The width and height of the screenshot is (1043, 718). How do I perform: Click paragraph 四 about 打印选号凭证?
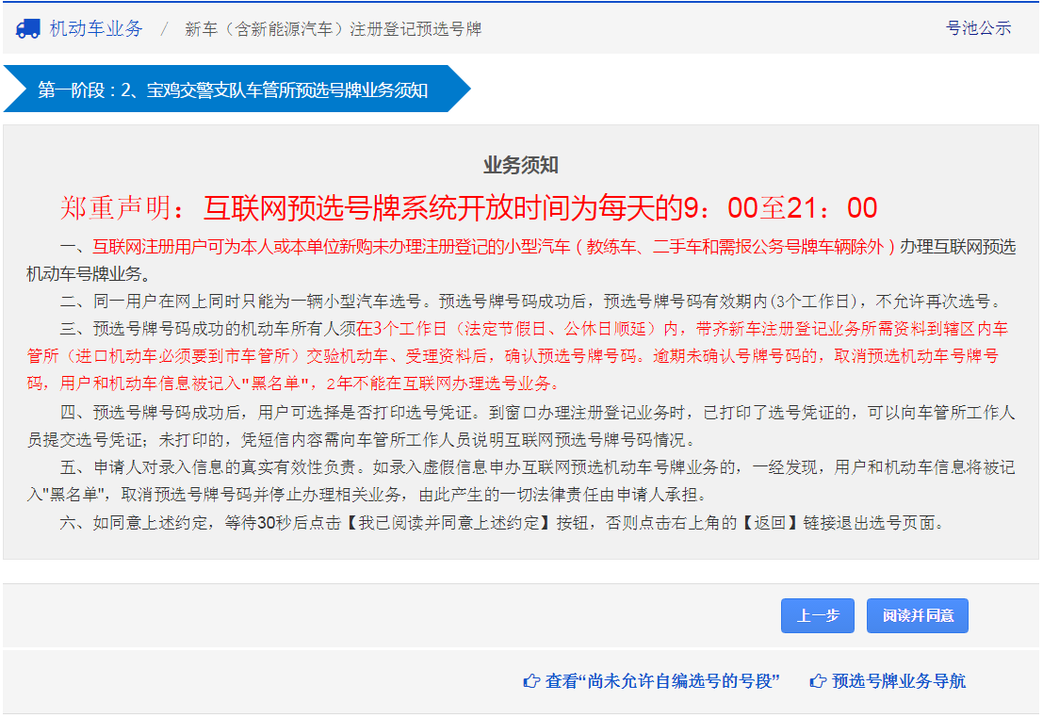point(521,426)
